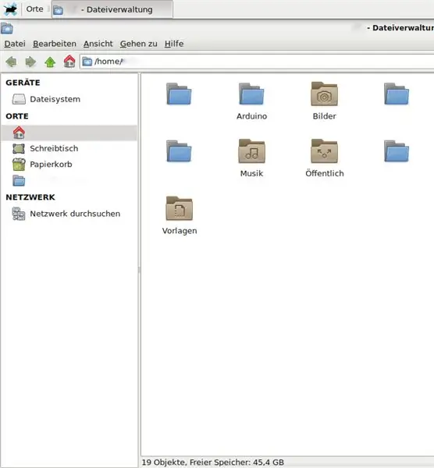Viewport: 434px width, 468px height.
Task: Go forward using the right arrow
Action: click(30, 62)
